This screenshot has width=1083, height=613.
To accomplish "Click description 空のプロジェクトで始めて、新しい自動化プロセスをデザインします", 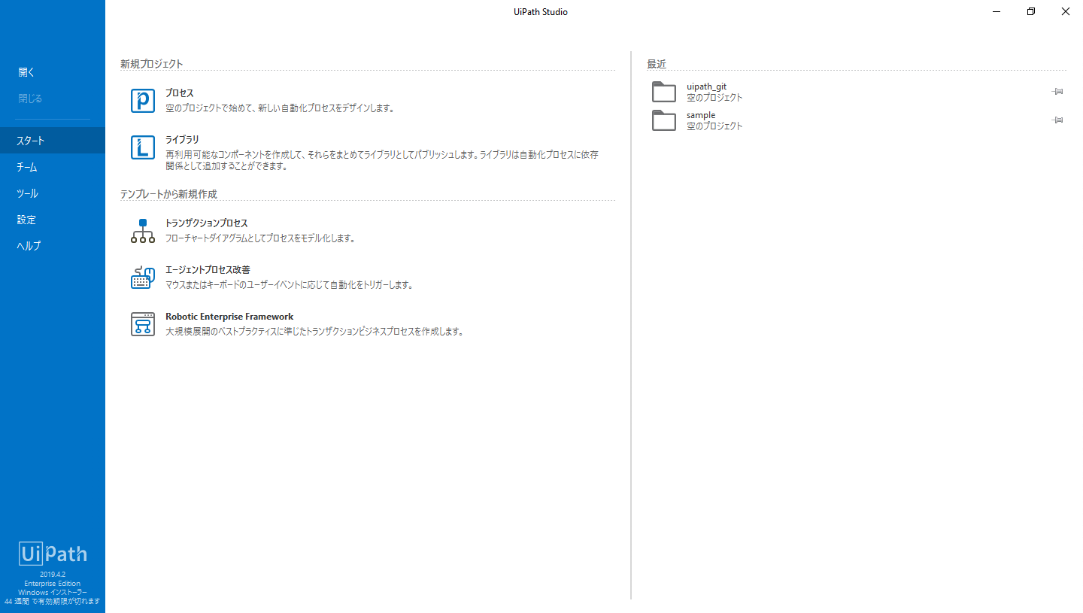I will point(280,108).
